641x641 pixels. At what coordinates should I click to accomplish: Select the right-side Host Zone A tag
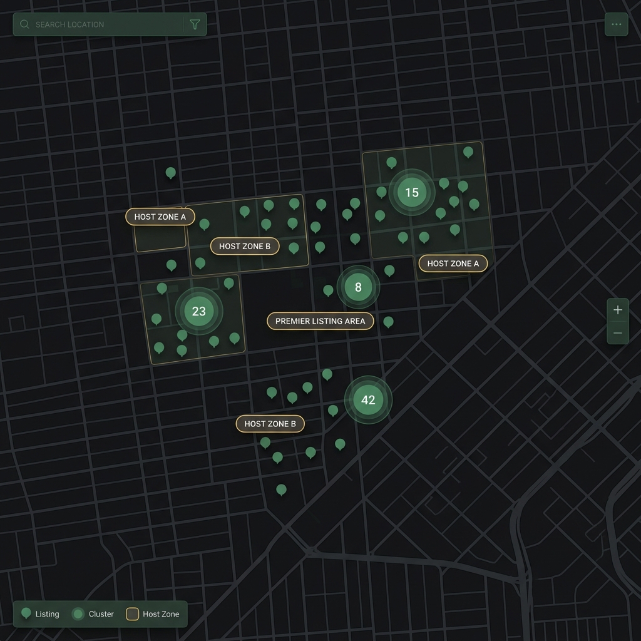point(453,264)
